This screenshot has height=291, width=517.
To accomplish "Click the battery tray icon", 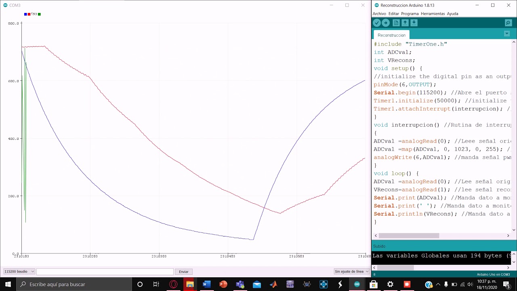I will point(454,285).
